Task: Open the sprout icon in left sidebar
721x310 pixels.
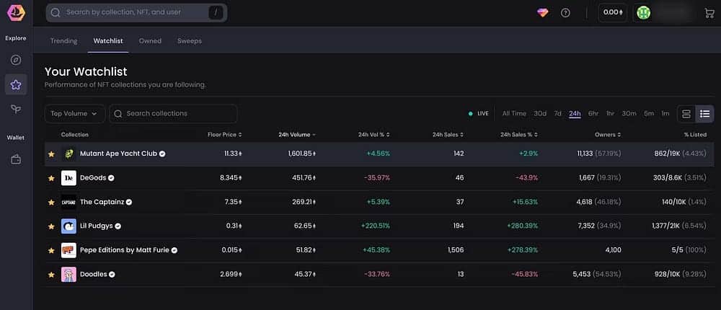Action: 16,109
